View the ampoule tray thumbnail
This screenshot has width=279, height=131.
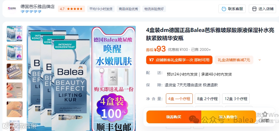15,71
